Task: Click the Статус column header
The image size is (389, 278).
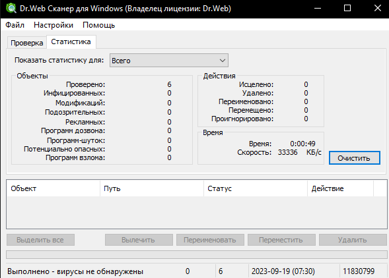Action: coord(256,188)
